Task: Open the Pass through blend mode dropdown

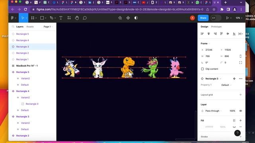Action: (x=214, y=111)
